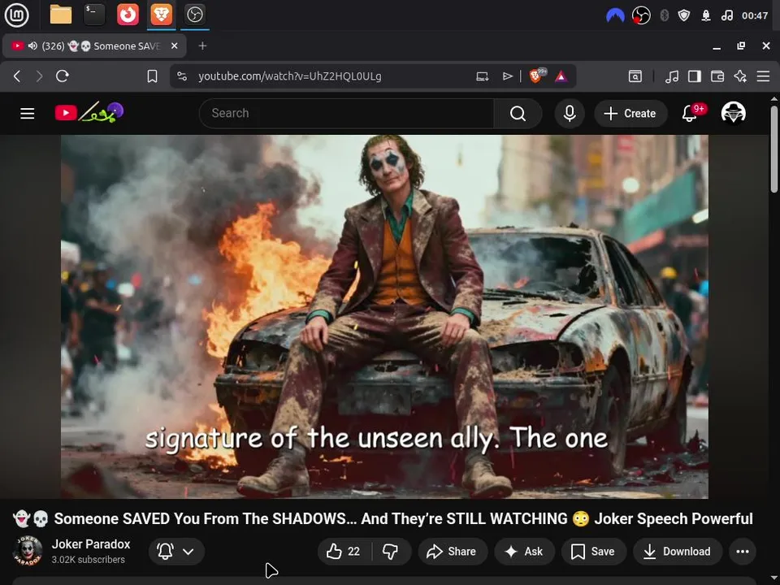Switch to the Brave browser in the panel

point(161,15)
